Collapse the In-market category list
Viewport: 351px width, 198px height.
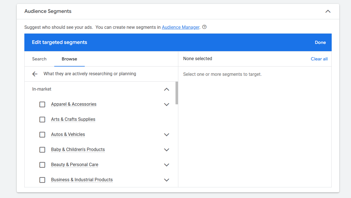pyautogui.click(x=167, y=89)
